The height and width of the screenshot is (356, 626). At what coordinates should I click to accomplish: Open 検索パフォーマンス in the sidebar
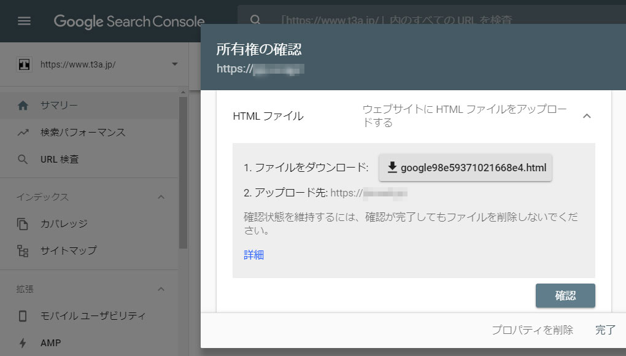click(89, 133)
